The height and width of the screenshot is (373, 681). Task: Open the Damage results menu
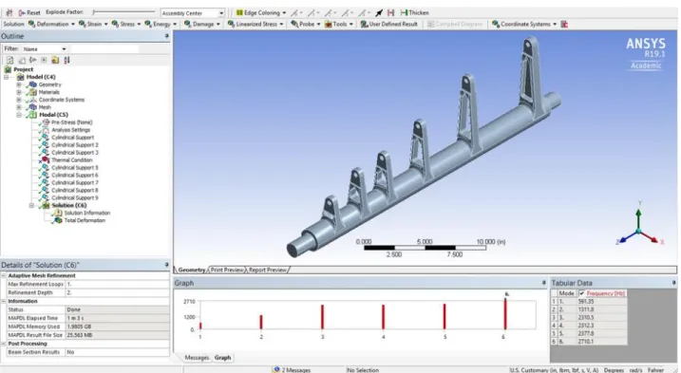[x=202, y=24]
